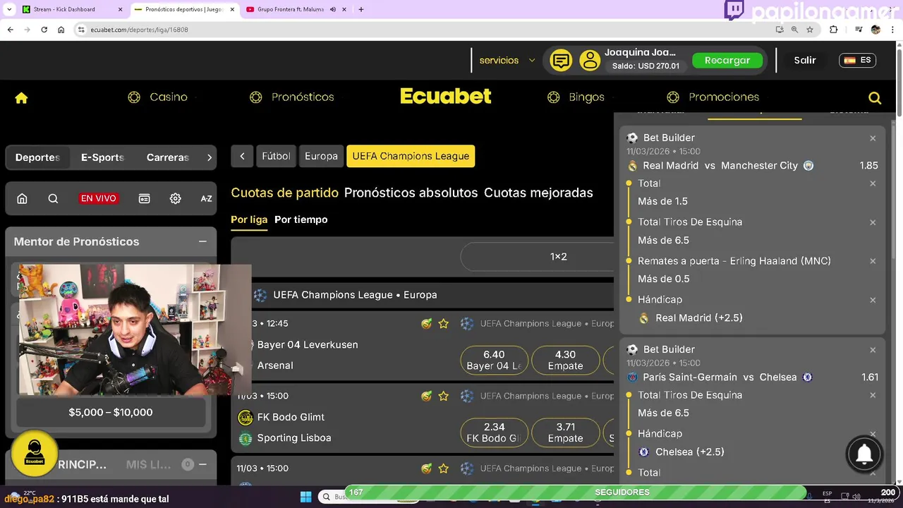The image size is (903, 508).
Task: Click the Fútbol breadcrumb
Action: coord(276,157)
